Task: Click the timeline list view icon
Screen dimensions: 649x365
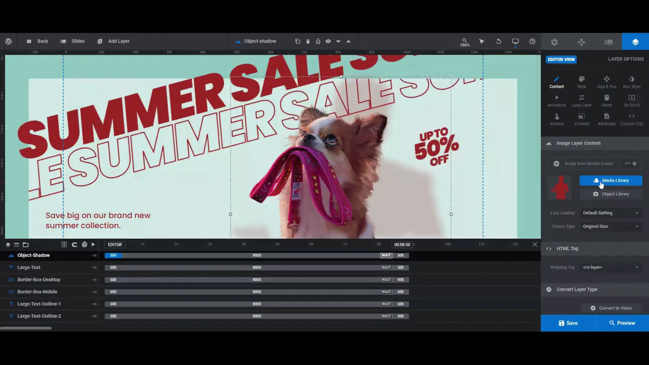Action: click(x=16, y=245)
